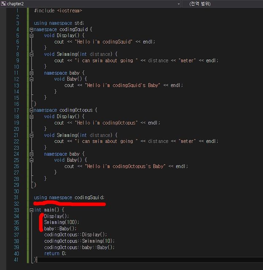This screenshot has width=263, height=270.
Task: Collapse Swimming function on line 21
Action: tap(31, 136)
